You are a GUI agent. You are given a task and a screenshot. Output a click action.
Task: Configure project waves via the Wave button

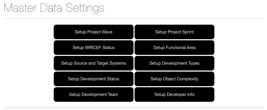[x=94, y=32]
